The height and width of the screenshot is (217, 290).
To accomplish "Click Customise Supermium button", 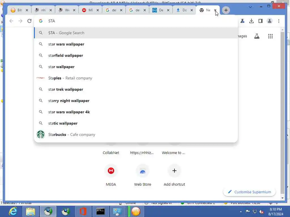I will (250, 192).
